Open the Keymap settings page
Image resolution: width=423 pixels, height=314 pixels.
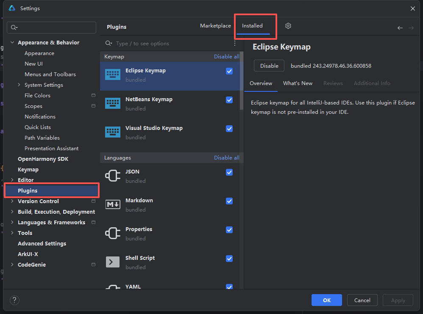(28, 169)
